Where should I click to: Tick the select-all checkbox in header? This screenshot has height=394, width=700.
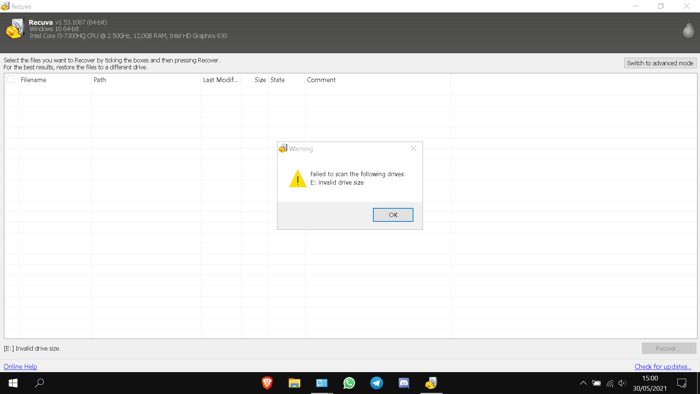(x=11, y=79)
